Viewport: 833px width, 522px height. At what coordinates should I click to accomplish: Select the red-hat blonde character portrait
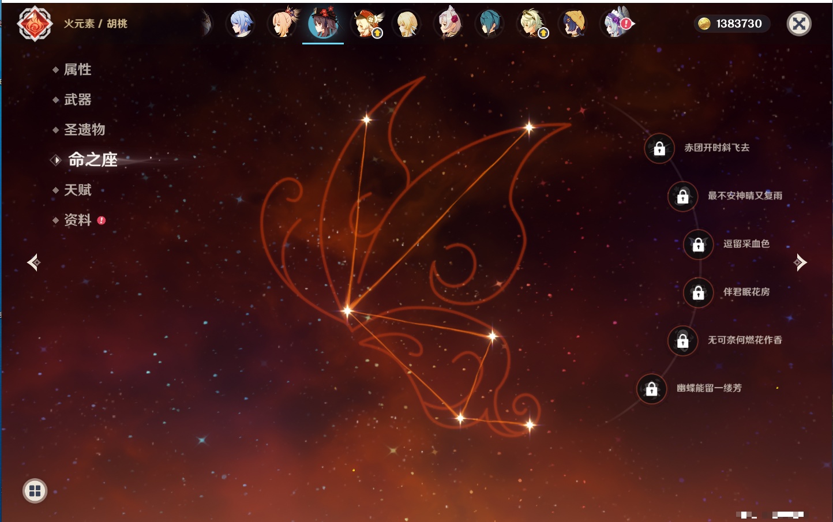[x=366, y=24]
